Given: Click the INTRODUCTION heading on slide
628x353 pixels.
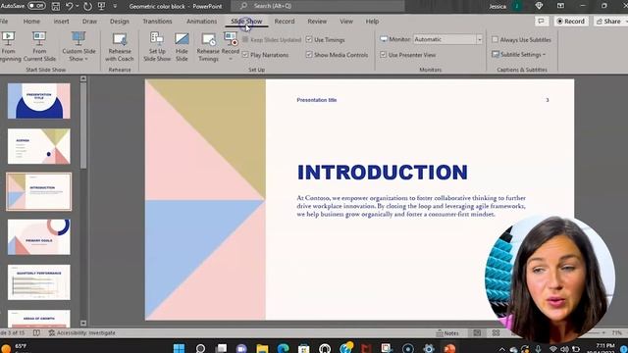Looking at the screenshot, I should pyautogui.click(x=383, y=173).
